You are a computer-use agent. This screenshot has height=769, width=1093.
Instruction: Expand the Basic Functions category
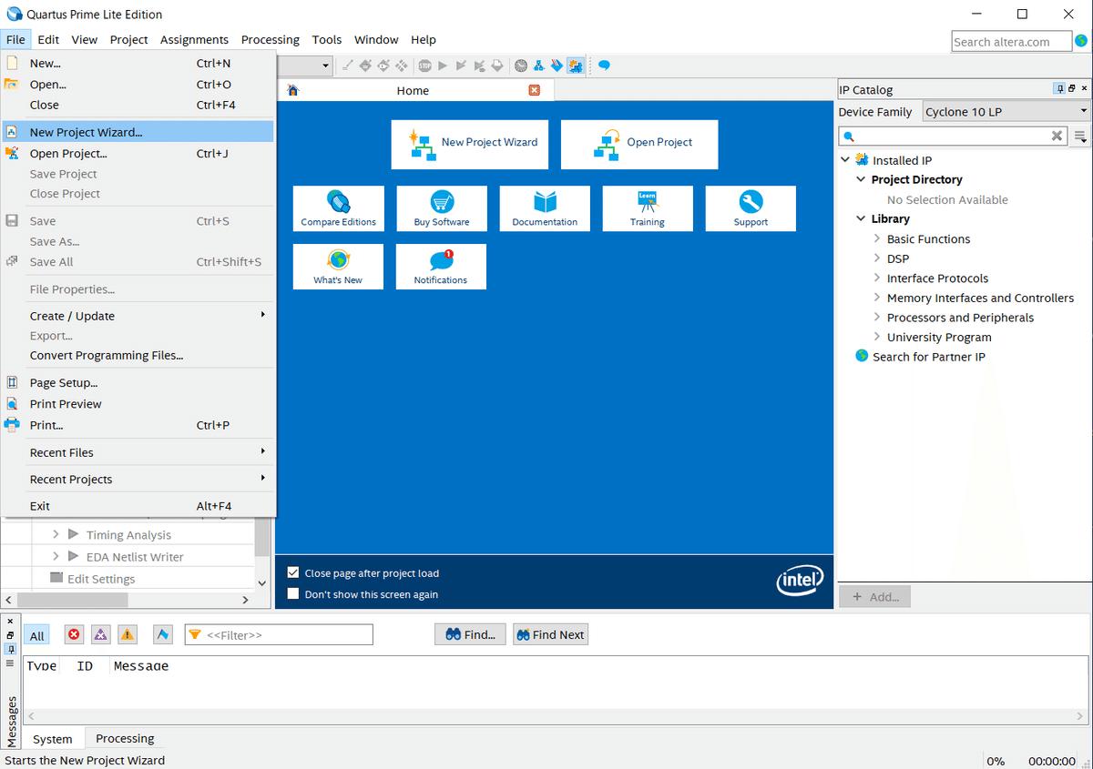pyautogui.click(x=876, y=238)
